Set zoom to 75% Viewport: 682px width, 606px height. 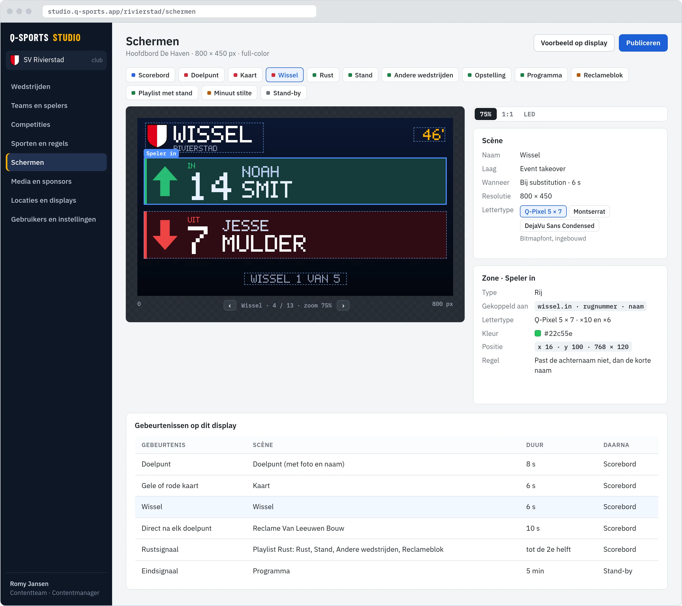point(485,114)
